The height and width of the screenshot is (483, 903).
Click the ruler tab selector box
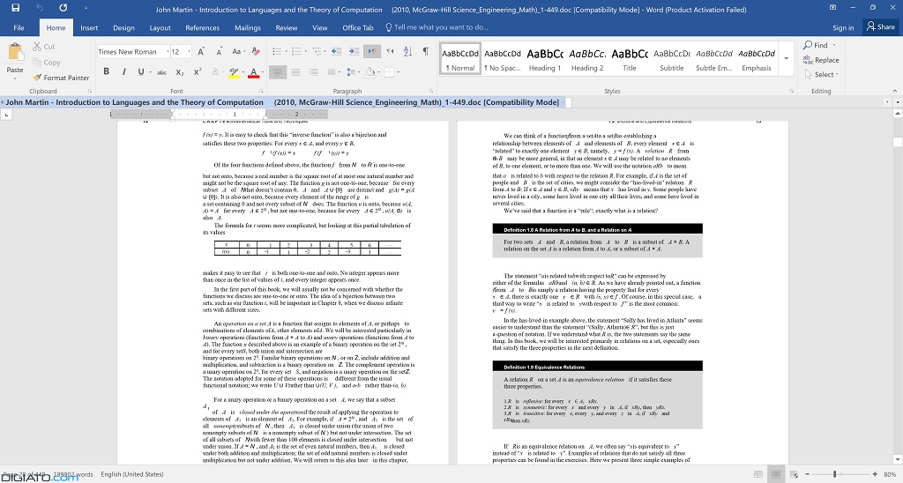pyautogui.click(x=6, y=115)
